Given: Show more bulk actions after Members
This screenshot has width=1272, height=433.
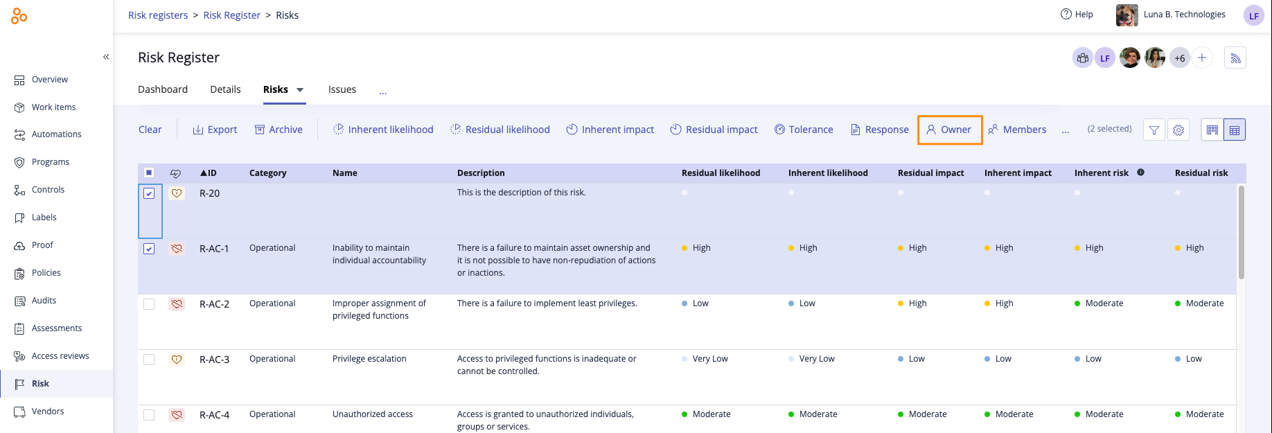Looking at the screenshot, I should tap(1065, 130).
